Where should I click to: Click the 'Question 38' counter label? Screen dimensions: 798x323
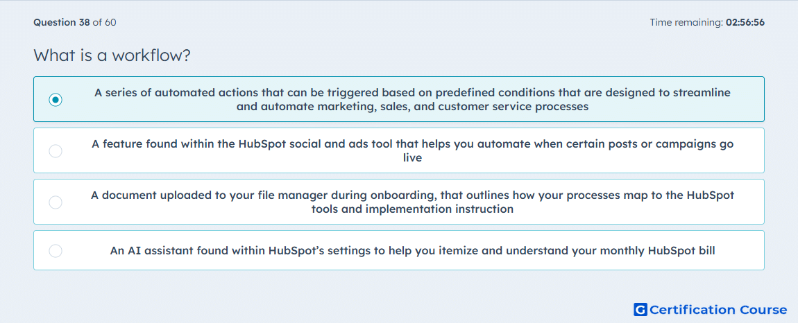click(x=62, y=22)
